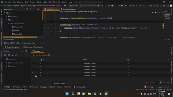
Task: Open the App Inspection process selector dropdown
Action: (20, 43)
